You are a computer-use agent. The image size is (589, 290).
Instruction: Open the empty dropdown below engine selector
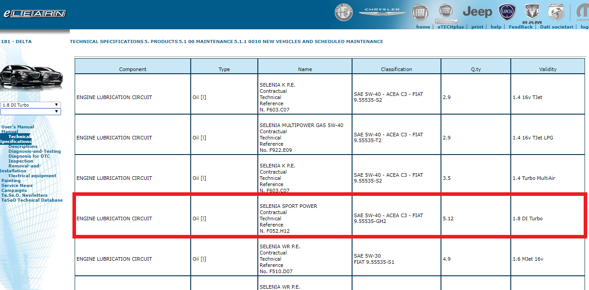coord(31,111)
